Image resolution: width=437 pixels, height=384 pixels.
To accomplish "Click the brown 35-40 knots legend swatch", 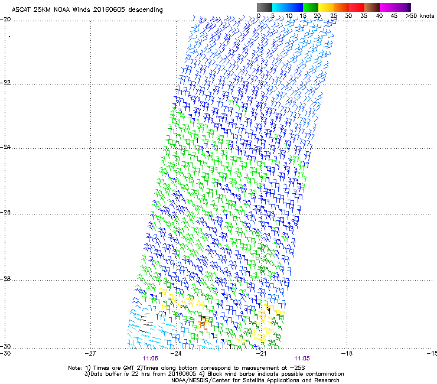I will pyautogui.click(x=372, y=7).
